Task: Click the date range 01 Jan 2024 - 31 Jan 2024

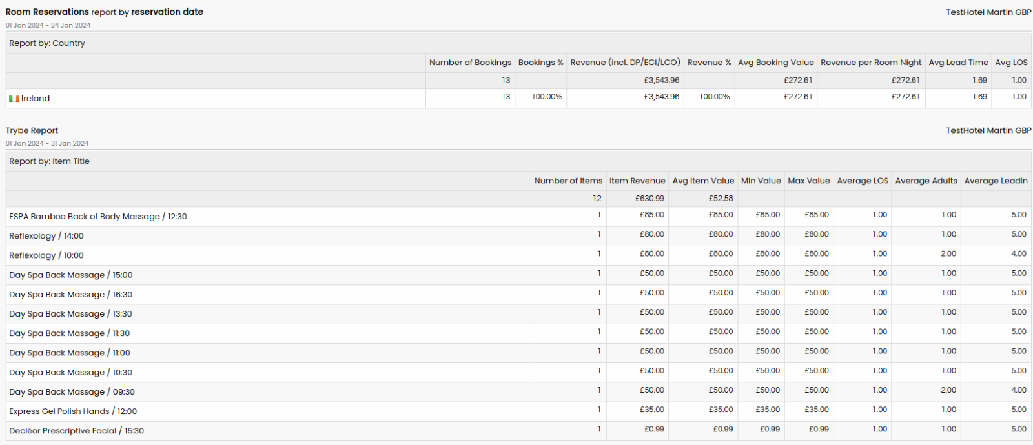Action: click(x=47, y=144)
